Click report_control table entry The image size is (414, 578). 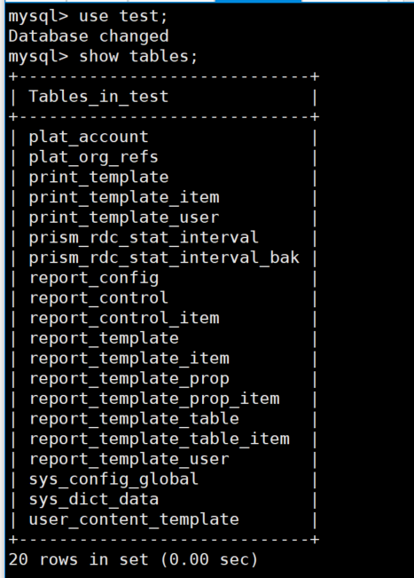tap(98, 297)
